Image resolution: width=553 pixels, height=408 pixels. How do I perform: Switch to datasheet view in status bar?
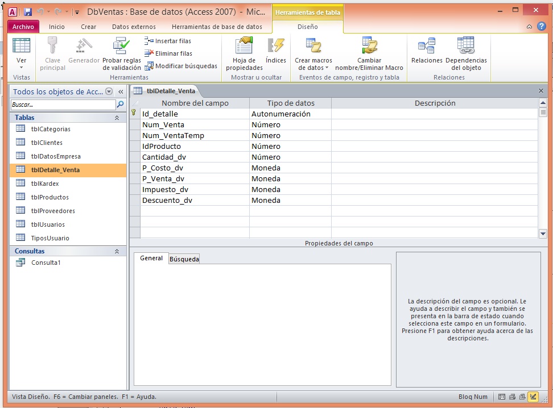[x=502, y=397]
